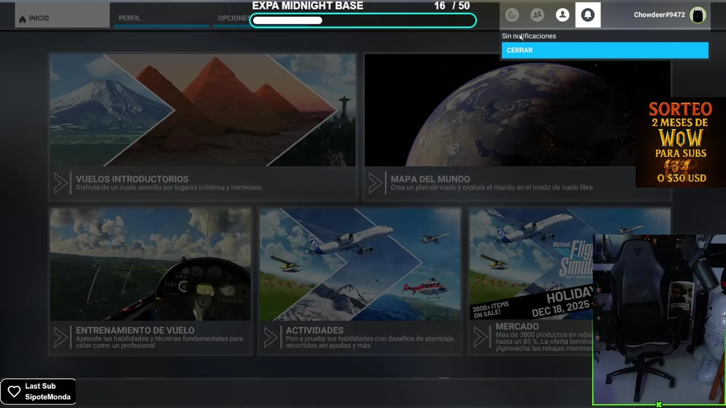Click the Chowdeer#9472 player avatar

[x=698, y=15]
